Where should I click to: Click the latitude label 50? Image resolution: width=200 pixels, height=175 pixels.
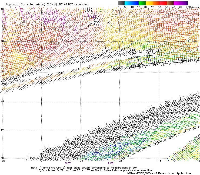pyautogui.click(x=2, y=9)
